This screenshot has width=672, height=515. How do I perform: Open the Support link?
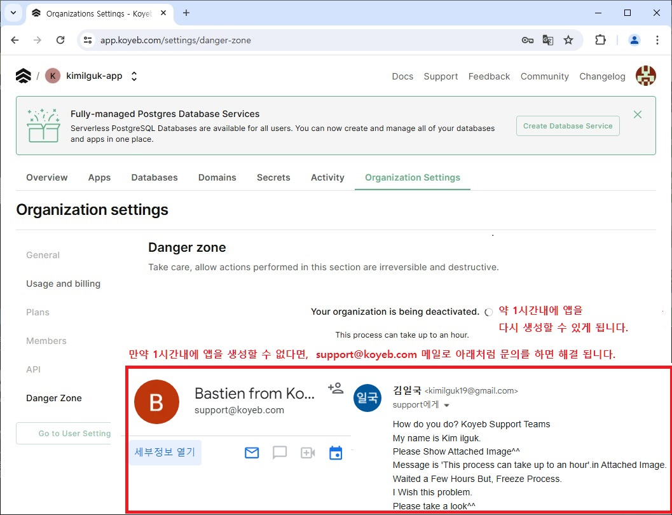click(x=441, y=76)
